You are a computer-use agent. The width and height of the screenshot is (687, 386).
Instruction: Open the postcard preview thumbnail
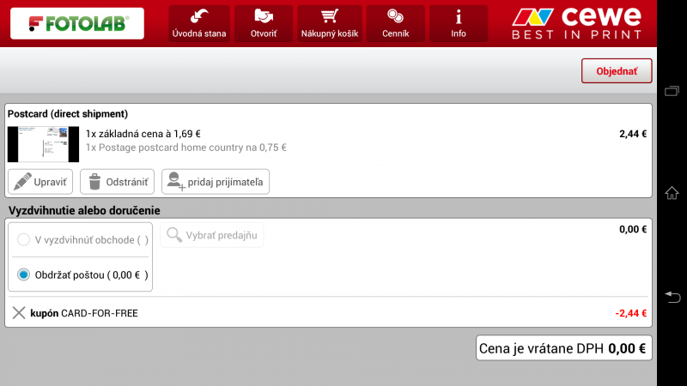click(x=43, y=144)
